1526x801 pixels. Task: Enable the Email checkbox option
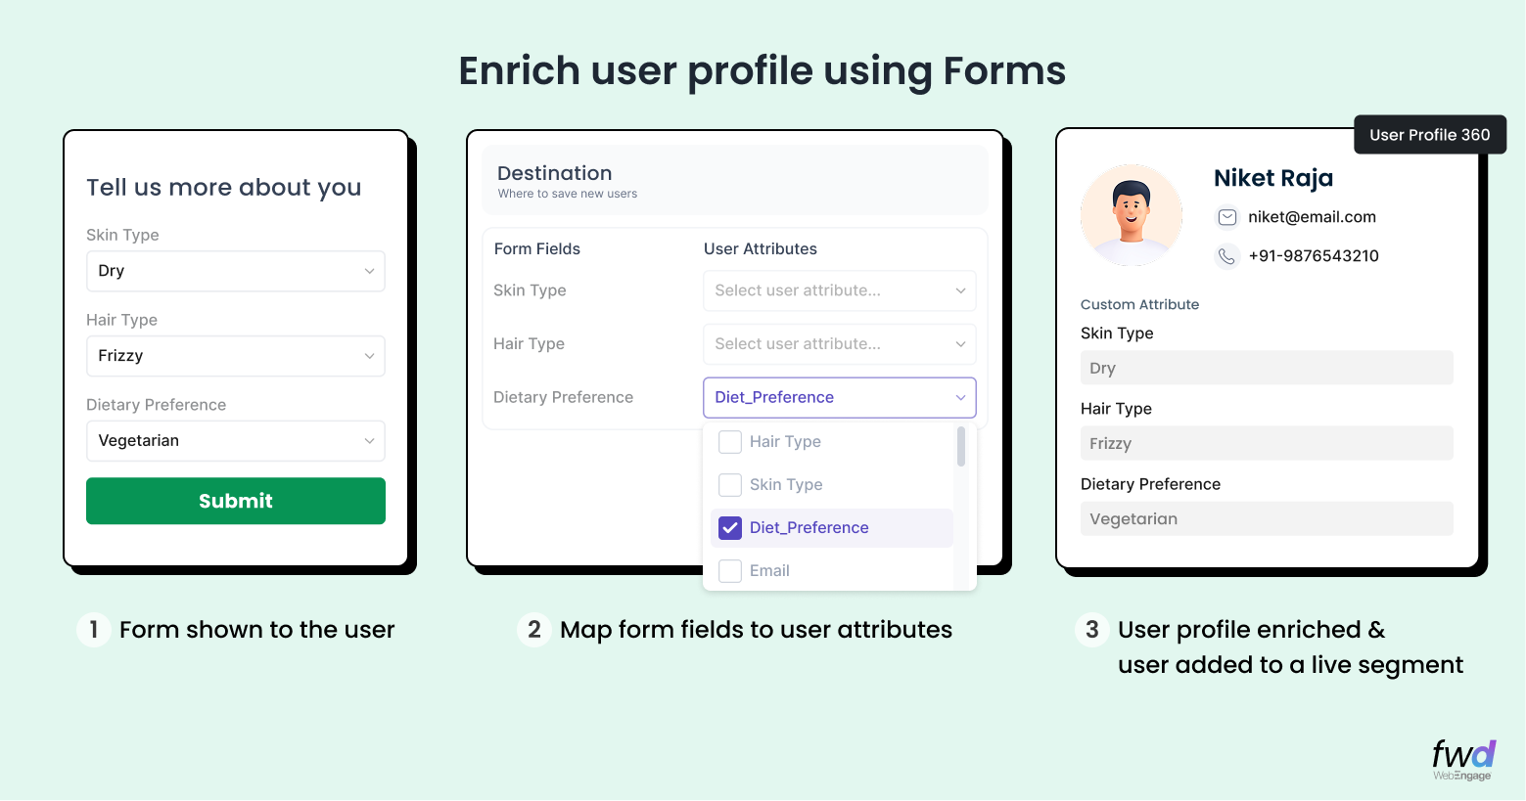click(730, 571)
